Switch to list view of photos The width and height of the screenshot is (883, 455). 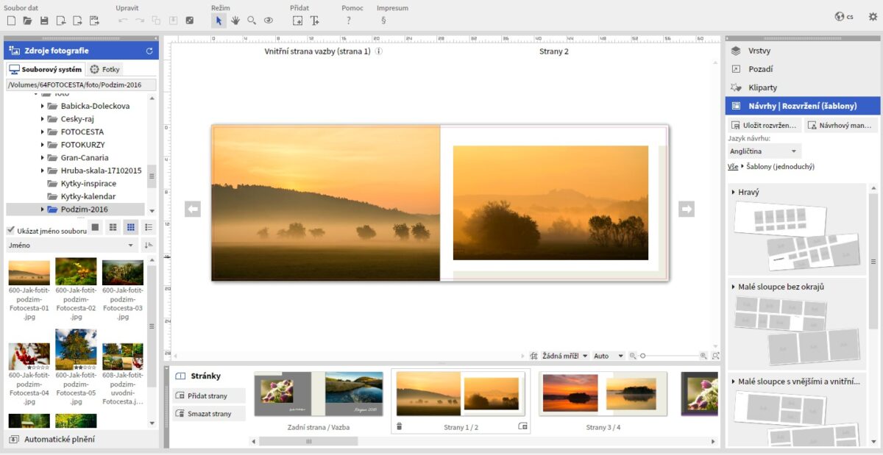(149, 227)
